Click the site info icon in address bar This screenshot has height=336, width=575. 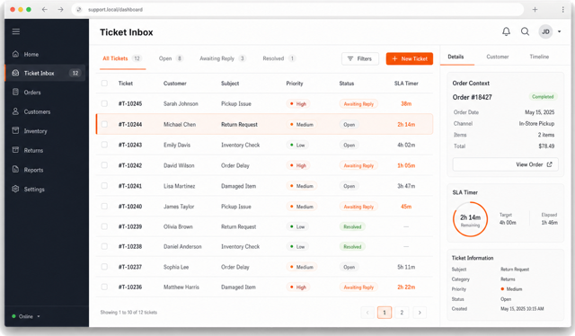coord(79,10)
